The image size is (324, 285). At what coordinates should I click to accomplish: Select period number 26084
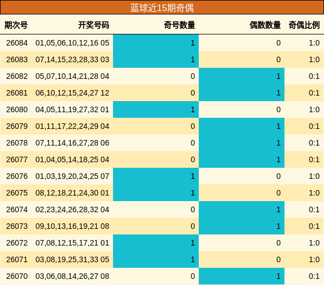17,43
